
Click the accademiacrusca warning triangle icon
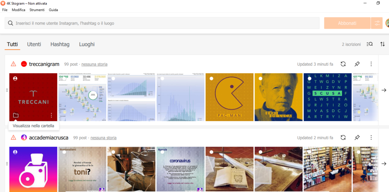(13, 137)
